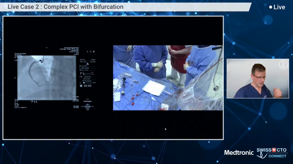Click the Medtronic sponsor logo
This screenshot has height=164, width=293.
pos(239,153)
